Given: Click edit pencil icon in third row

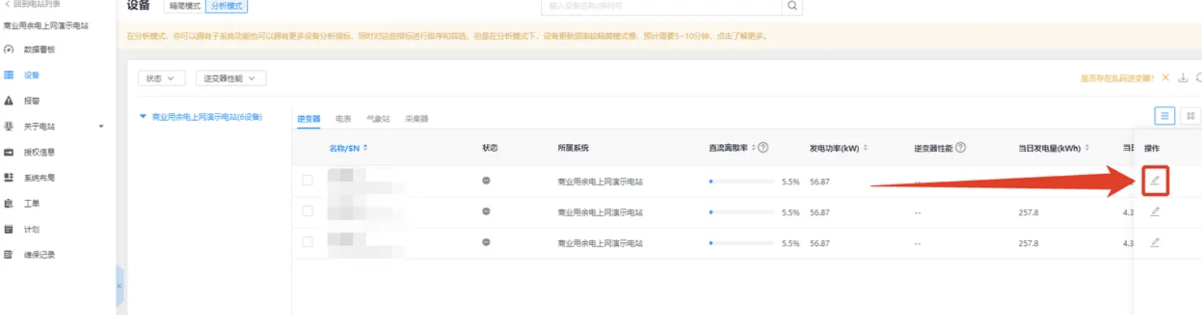Looking at the screenshot, I should click(x=1155, y=243).
